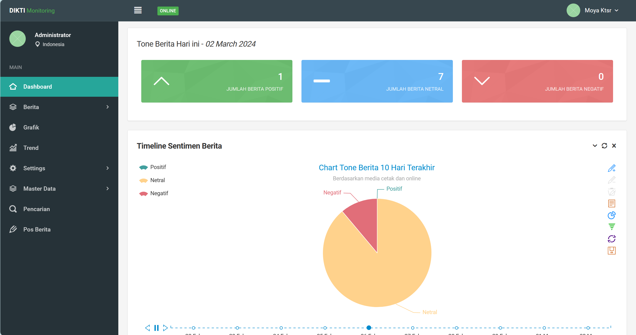This screenshot has height=335, width=636.
Task: Open the neutral news count card
Action: 377,81
